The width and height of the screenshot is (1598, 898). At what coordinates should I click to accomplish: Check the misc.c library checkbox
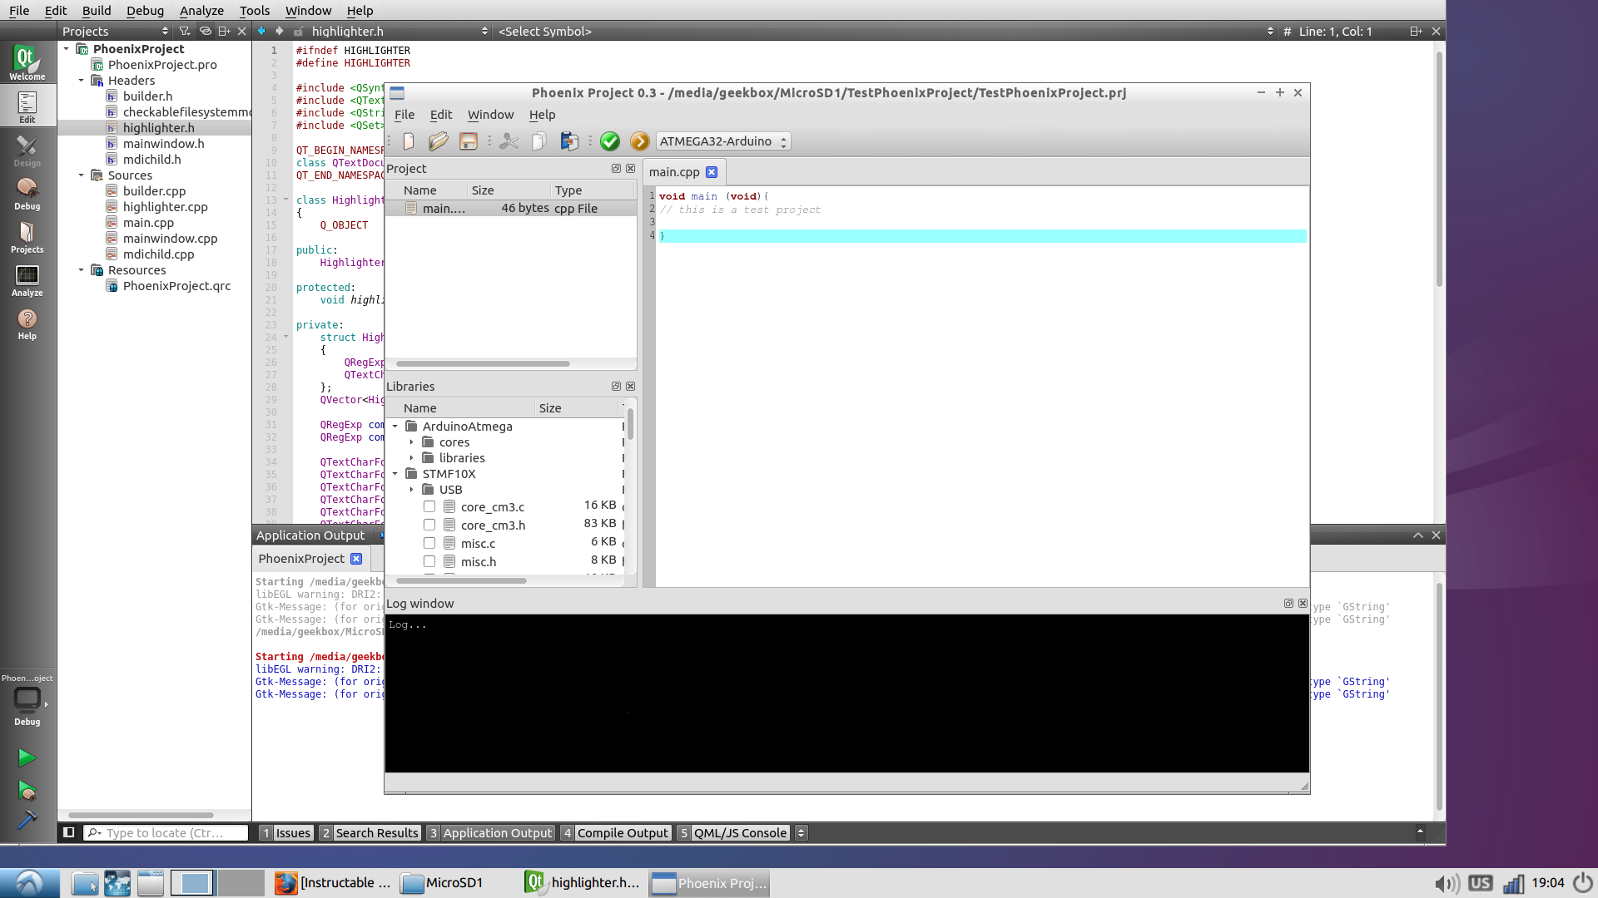(x=429, y=543)
